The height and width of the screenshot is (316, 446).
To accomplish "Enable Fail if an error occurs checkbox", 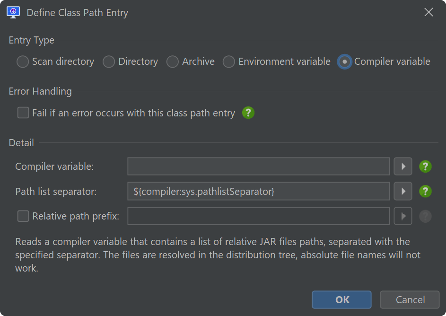I will (x=23, y=113).
